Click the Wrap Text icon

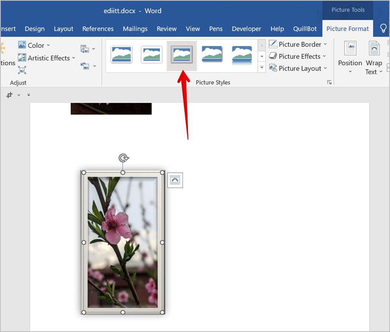[374, 57]
